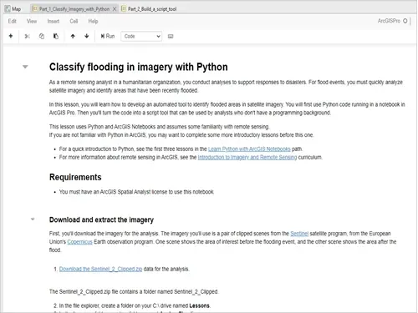This screenshot has width=418, height=313.
Task: Open the Learn Python with ArcGIS Notebooks link
Action: click(x=249, y=149)
